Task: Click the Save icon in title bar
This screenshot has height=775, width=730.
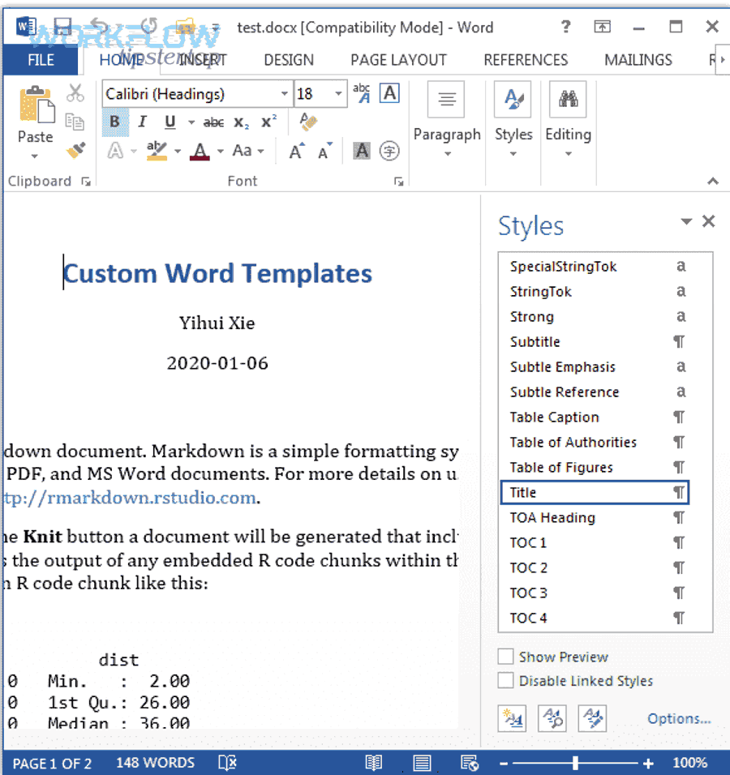Action: pyautogui.click(x=62, y=27)
